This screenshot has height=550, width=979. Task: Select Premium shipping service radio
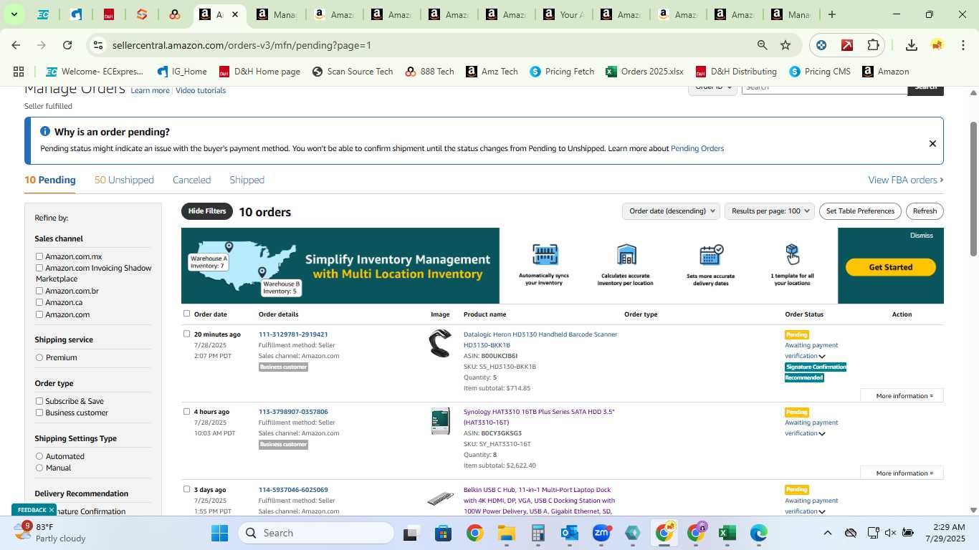[39, 357]
